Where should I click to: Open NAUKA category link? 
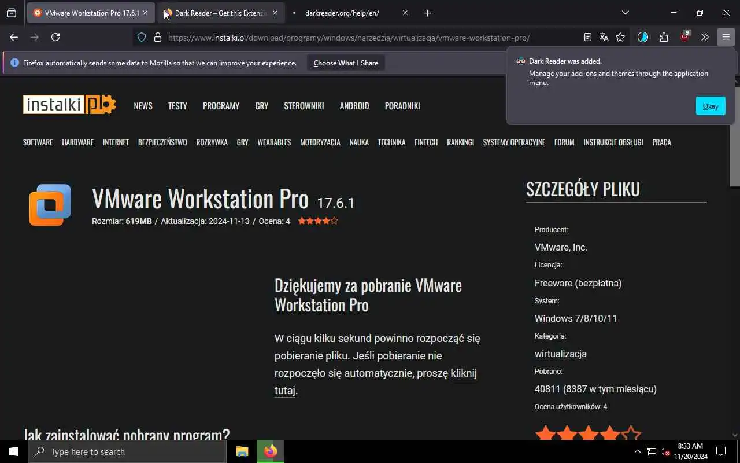359,142
